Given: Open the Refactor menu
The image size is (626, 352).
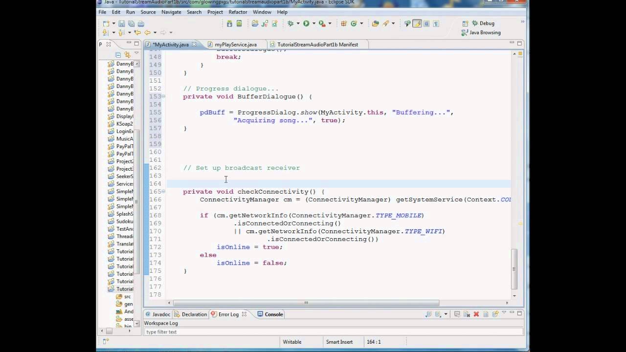Looking at the screenshot, I should 238,12.
